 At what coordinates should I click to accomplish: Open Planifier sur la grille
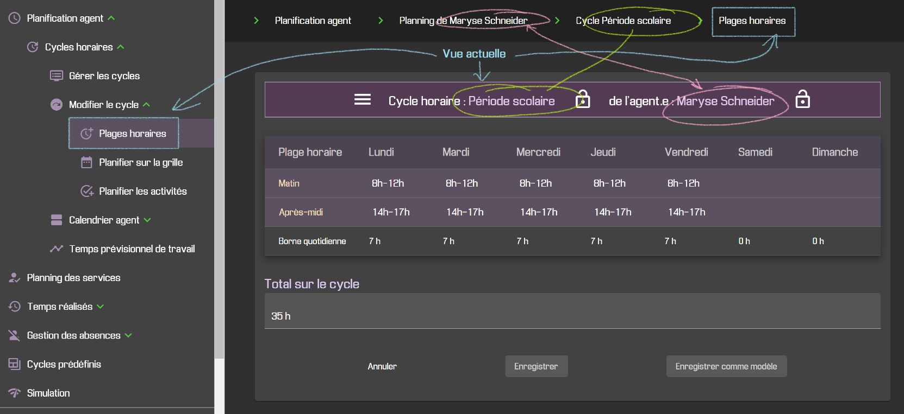click(141, 162)
